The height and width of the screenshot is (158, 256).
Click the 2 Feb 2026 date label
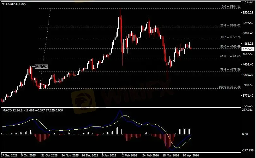[x=130, y=155]
